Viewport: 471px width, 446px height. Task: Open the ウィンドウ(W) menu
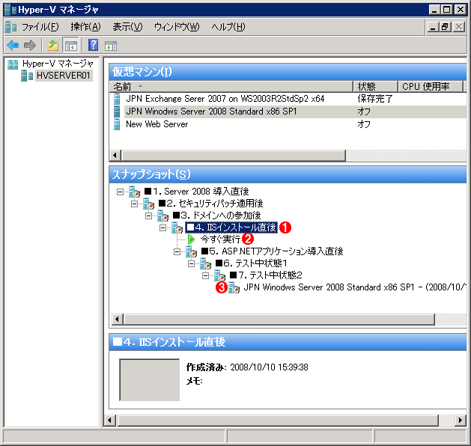177,27
